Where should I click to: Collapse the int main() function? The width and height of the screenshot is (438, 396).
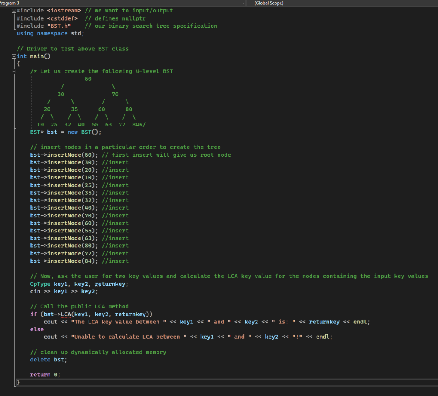coord(14,56)
